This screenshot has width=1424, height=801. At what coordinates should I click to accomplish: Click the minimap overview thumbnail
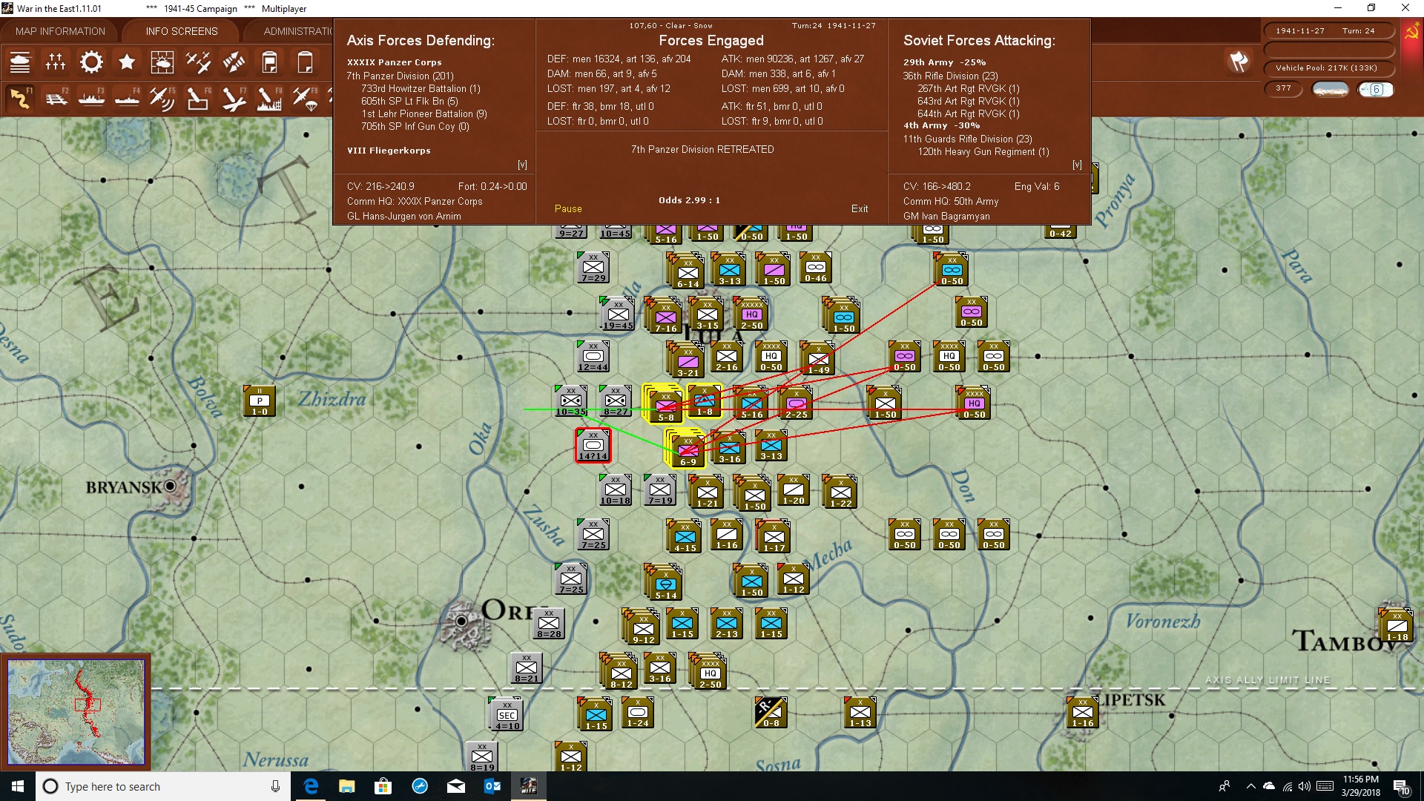(x=76, y=712)
